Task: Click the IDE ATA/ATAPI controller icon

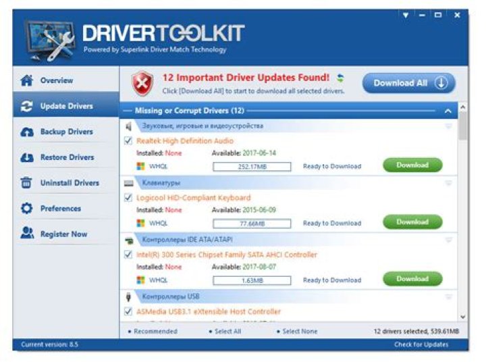Action: point(129,240)
